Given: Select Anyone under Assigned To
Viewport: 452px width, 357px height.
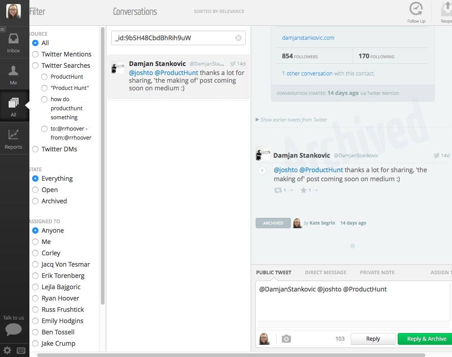Looking at the screenshot, I should pos(35,230).
